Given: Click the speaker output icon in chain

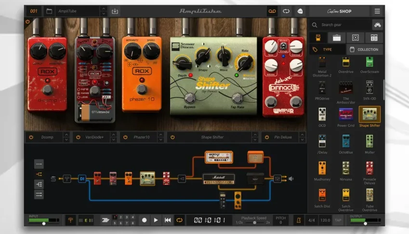Looking at the screenshot, I should [x=291, y=179].
